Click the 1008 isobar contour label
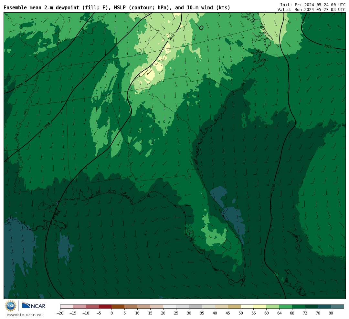349x319 pixels. 47,125
